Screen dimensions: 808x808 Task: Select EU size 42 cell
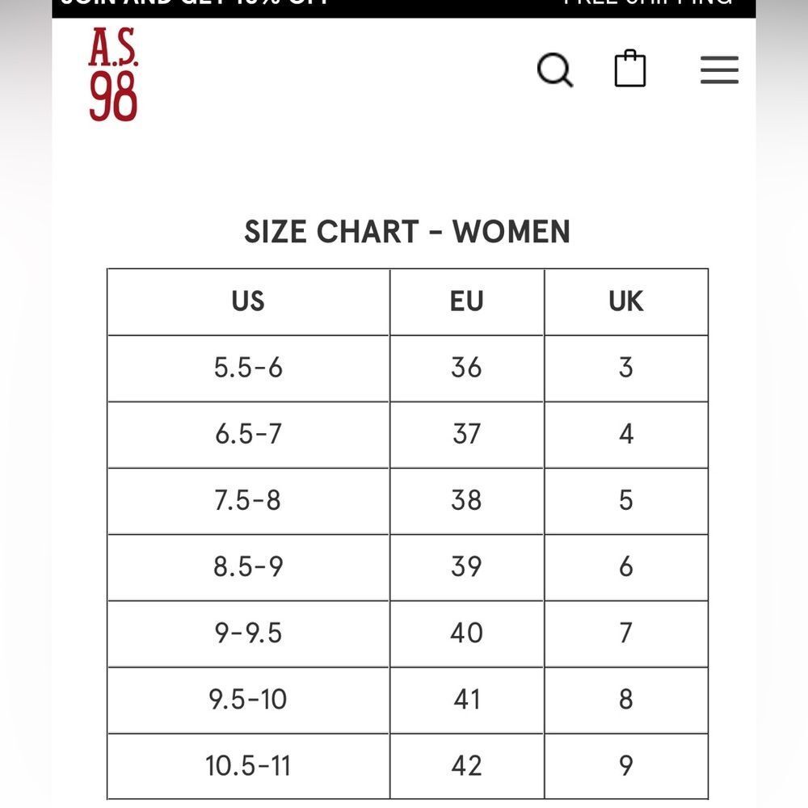[x=467, y=766]
